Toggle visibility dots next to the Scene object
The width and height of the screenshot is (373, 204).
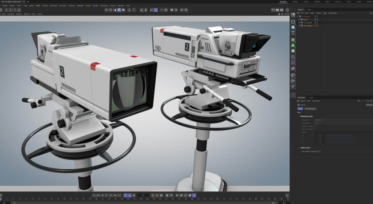point(317,19)
